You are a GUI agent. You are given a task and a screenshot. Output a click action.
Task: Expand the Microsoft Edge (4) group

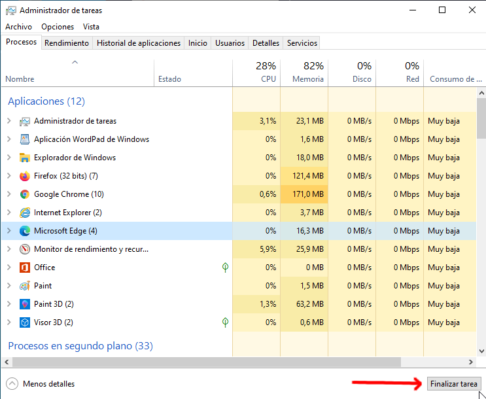tap(9, 231)
